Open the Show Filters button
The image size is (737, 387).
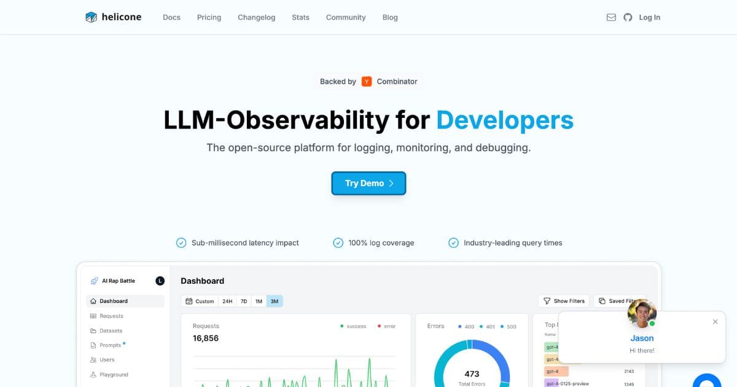click(564, 301)
